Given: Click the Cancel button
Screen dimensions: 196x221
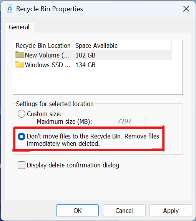Looking at the screenshot, I should tap(124, 211).
